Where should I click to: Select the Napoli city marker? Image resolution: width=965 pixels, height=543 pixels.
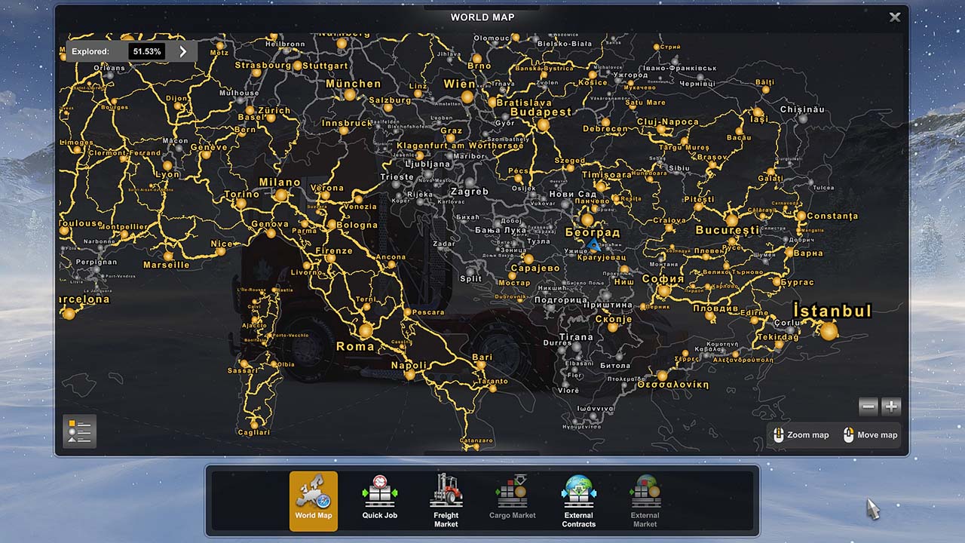coord(410,375)
